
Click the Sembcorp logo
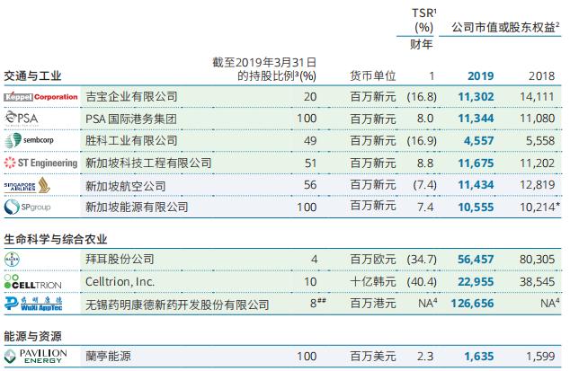[x=29, y=140]
